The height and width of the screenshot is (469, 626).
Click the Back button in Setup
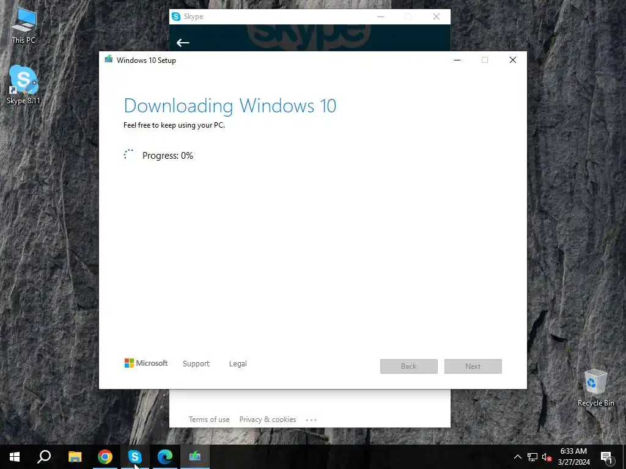pyautogui.click(x=409, y=366)
